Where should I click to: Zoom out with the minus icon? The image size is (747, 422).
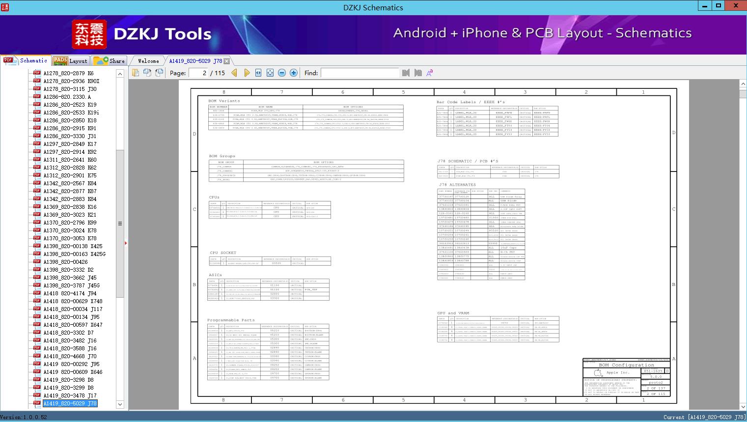click(282, 73)
